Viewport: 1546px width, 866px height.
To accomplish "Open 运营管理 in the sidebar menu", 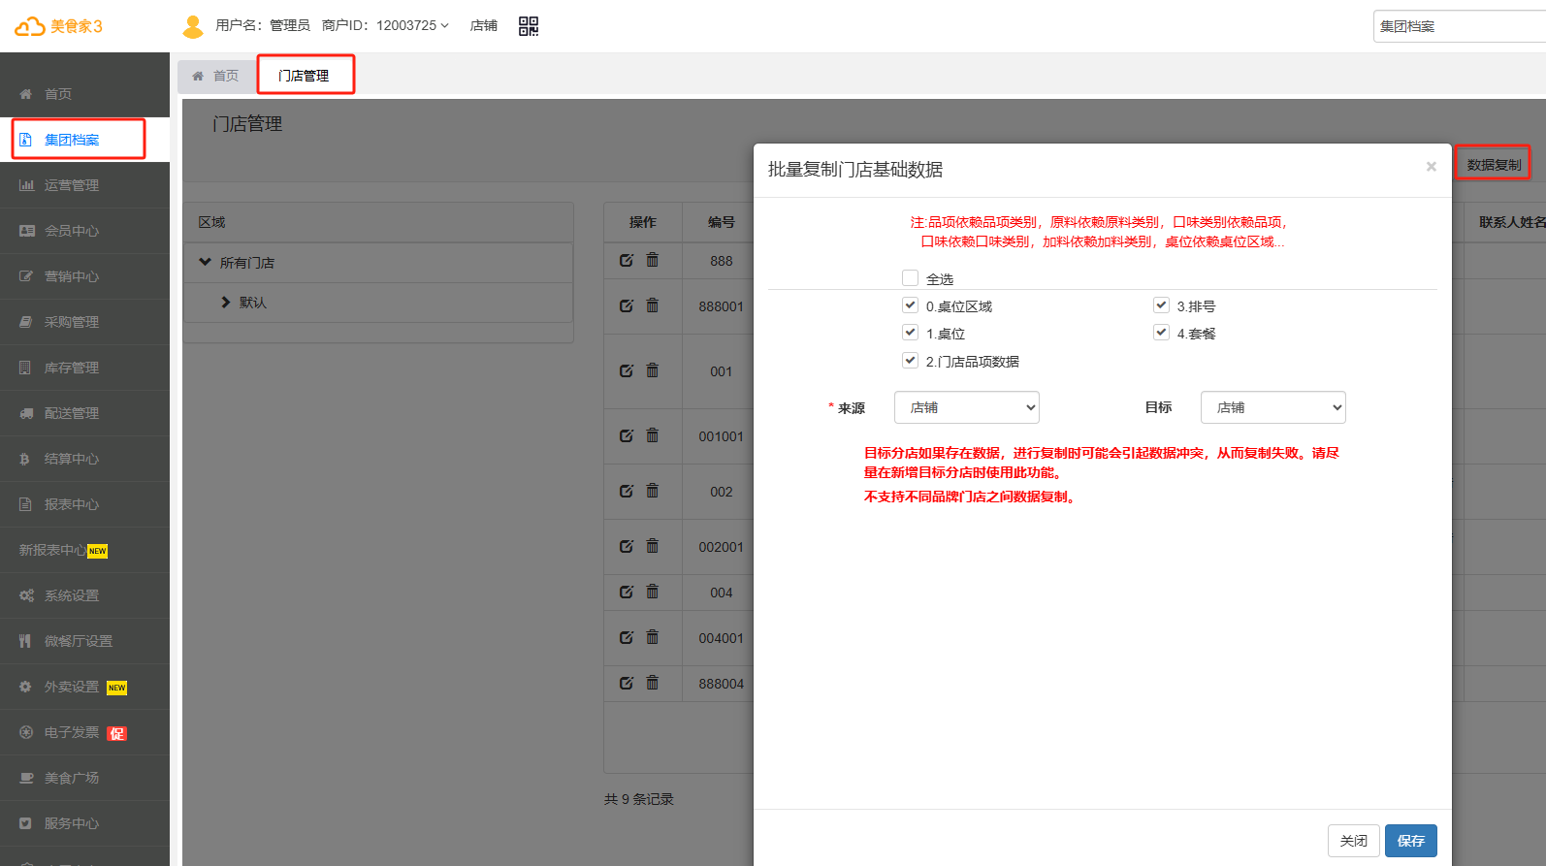I will (x=72, y=185).
